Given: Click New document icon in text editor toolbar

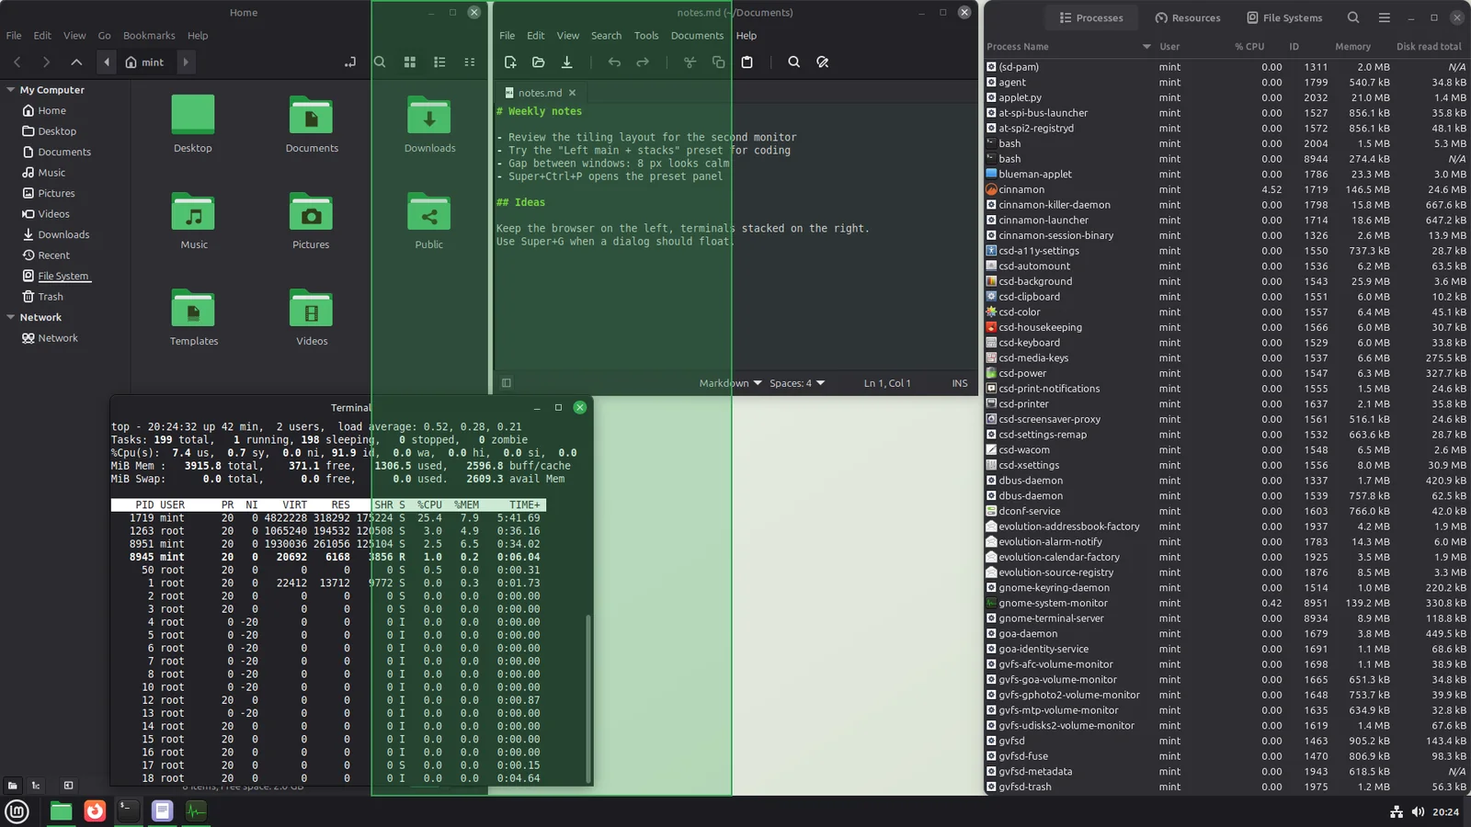Looking at the screenshot, I should pos(510,62).
